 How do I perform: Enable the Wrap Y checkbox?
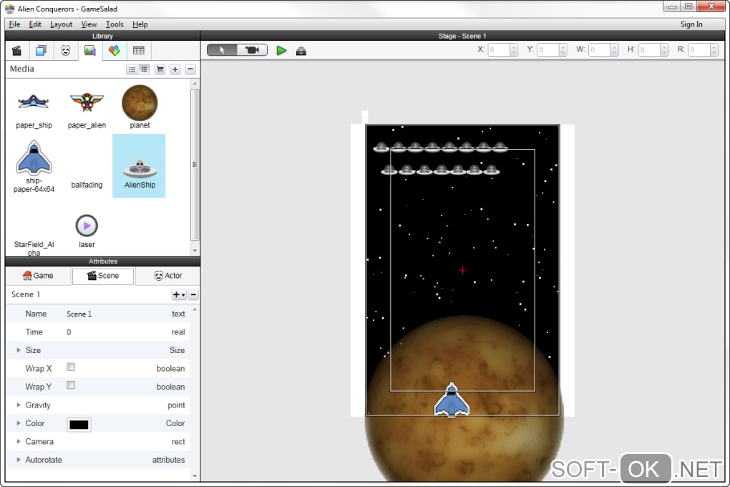pos(71,385)
